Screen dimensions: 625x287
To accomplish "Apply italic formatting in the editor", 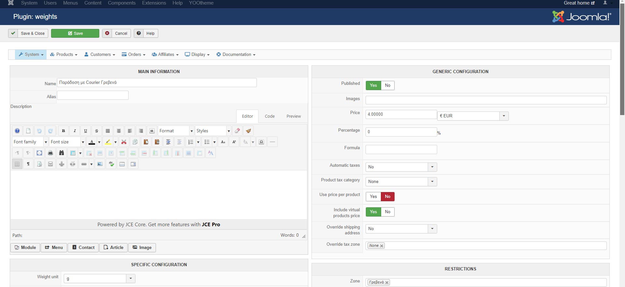I will click(x=75, y=131).
